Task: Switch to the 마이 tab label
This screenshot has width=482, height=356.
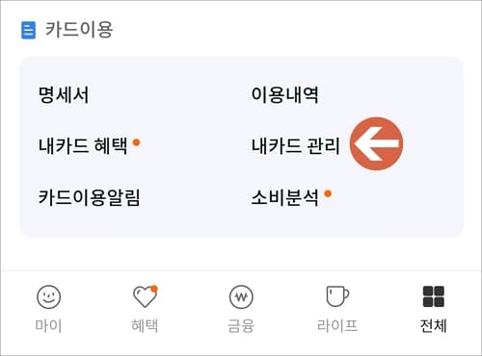Action: pyautogui.click(x=48, y=325)
